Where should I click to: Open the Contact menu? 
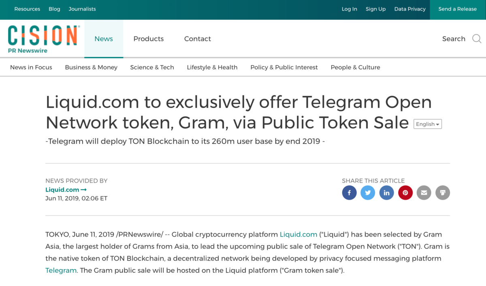tap(198, 39)
